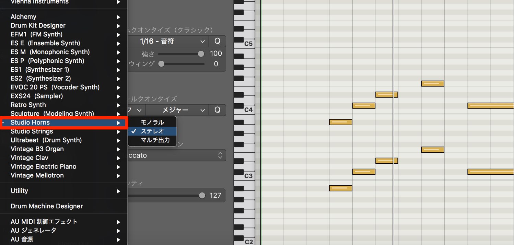Open the Drum Kit Designer submenu
Image resolution: width=514 pixels, height=245 pixels.
coord(64,25)
